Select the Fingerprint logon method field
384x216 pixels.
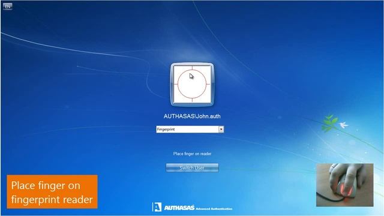(x=190, y=130)
